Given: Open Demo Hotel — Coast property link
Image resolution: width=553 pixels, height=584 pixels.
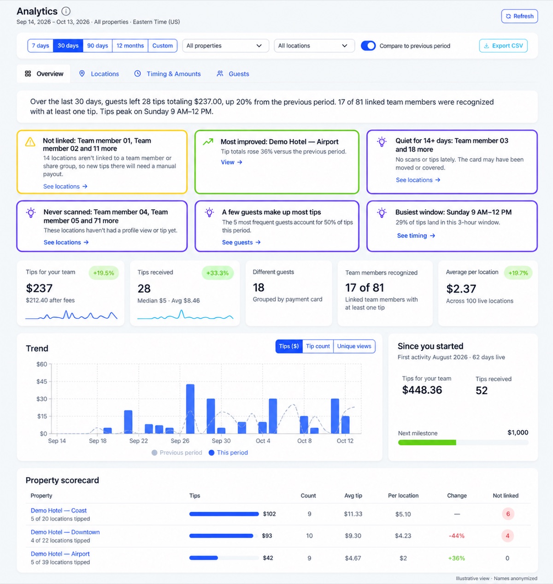Looking at the screenshot, I should pos(59,511).
